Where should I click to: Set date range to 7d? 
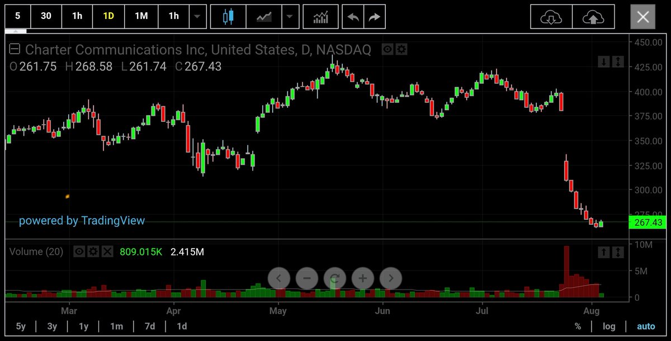[150, 326]
